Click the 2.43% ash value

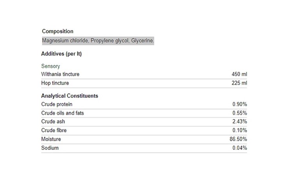coord(240,122)
